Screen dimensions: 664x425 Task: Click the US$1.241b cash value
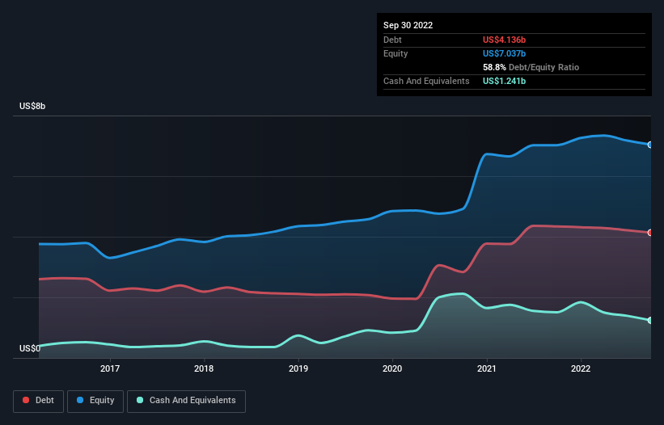click(504, 81)
